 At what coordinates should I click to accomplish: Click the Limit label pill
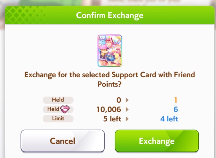point(58,119)
